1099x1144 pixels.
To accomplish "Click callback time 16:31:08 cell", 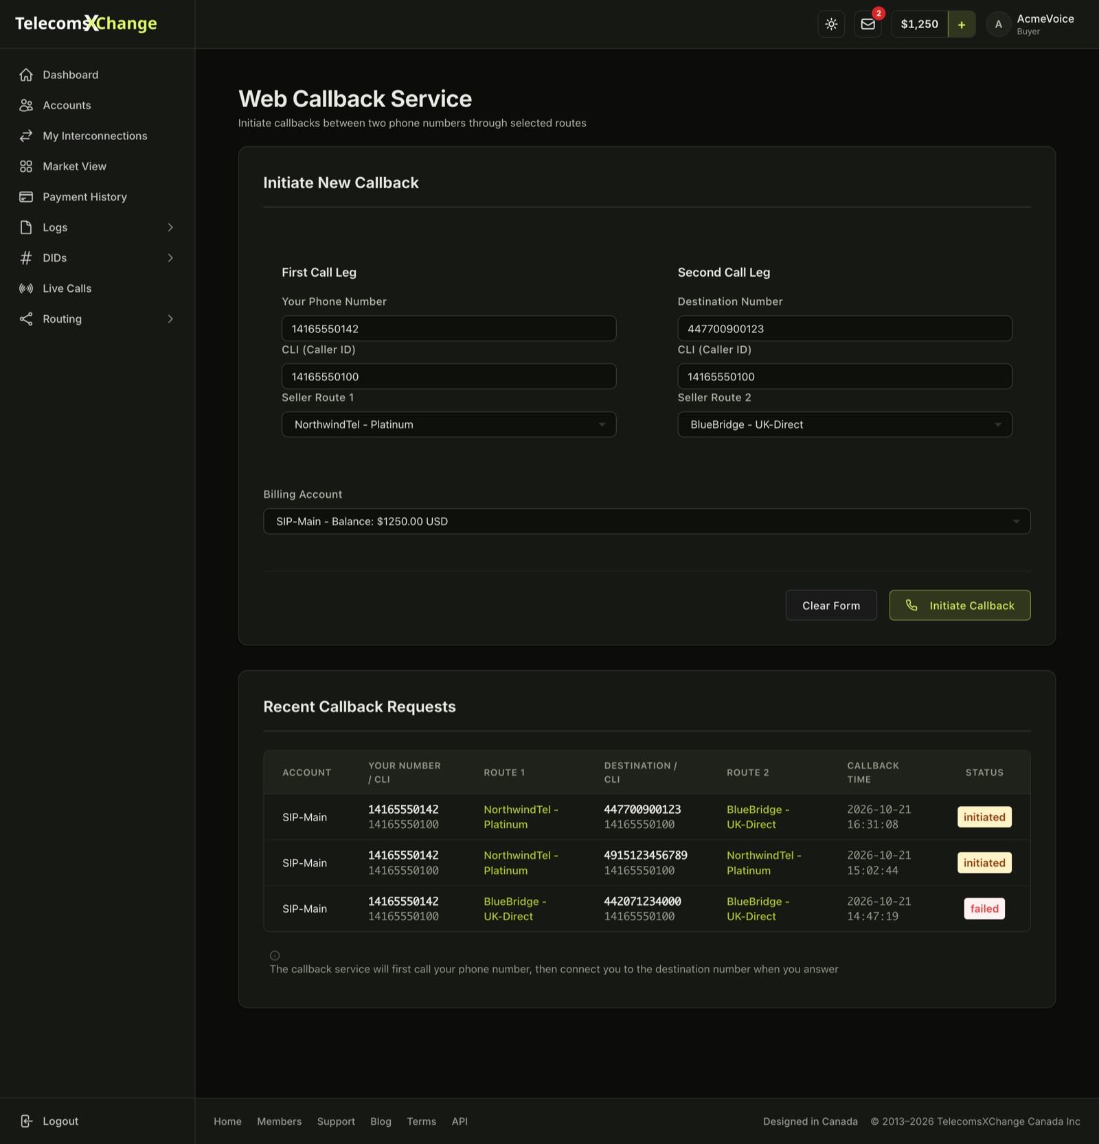I will (879, 817).
